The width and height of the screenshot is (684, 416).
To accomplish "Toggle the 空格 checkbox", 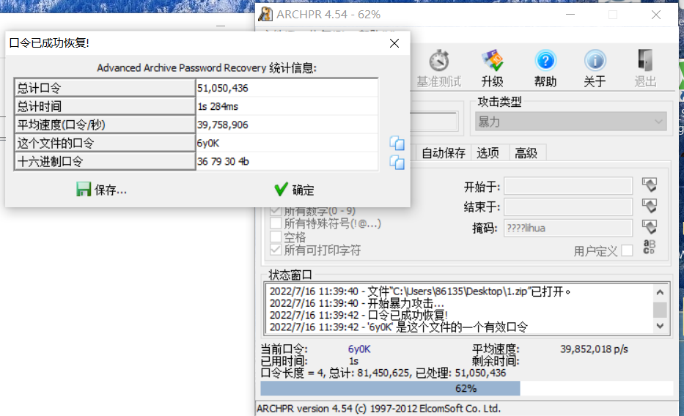I will point(275,237).
